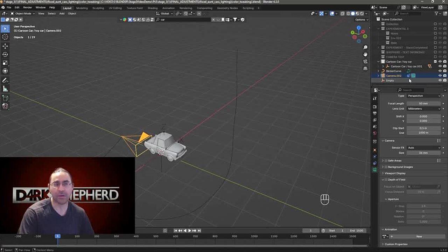Open the Object Mode dropdown
This screenshot has width=448, height=252.
(23, 14)
